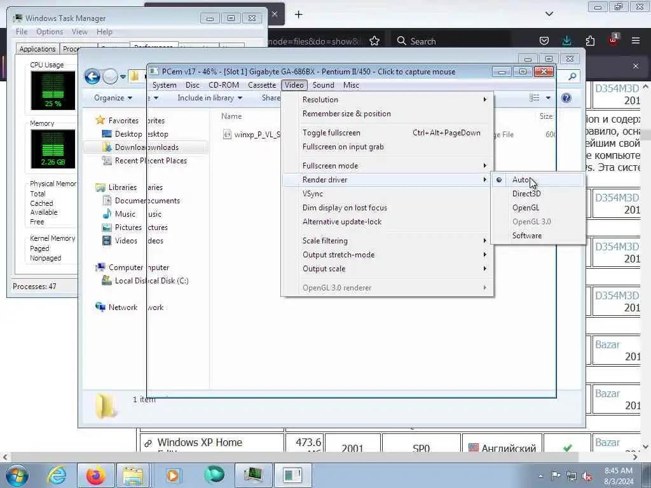The image size is (651, 488).
Task: Click Explorer back navigation arrow
Action: click(x=93, y=76)
